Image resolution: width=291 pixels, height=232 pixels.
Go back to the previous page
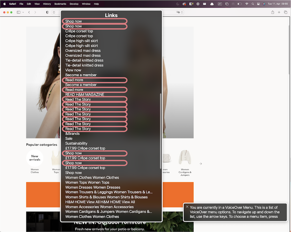coord(29,12)
